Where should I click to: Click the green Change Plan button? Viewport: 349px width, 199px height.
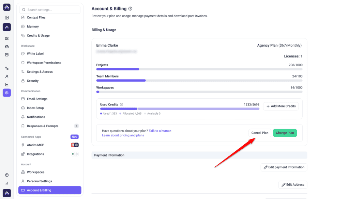point(285,133)
